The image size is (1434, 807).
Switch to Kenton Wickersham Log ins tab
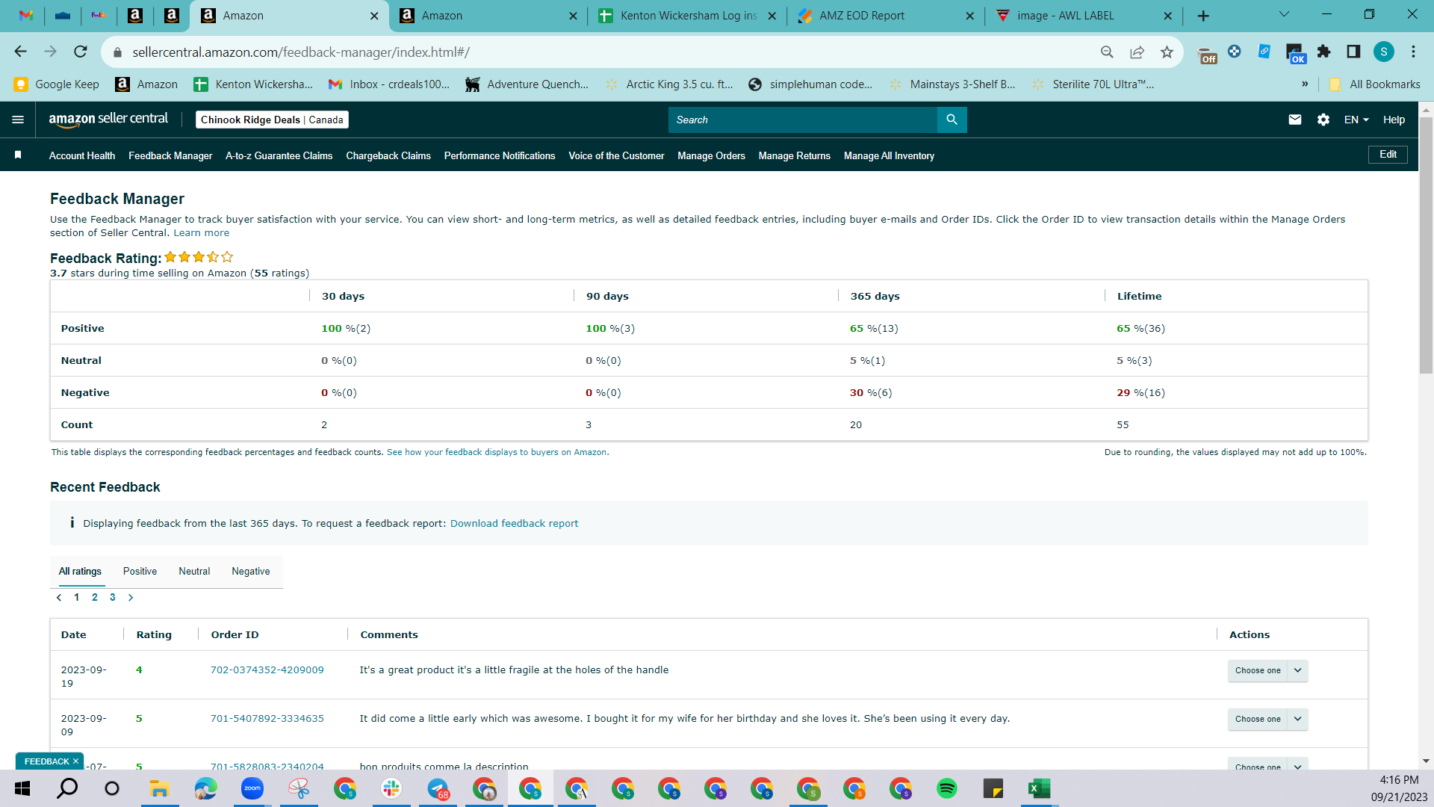[687, 16]
